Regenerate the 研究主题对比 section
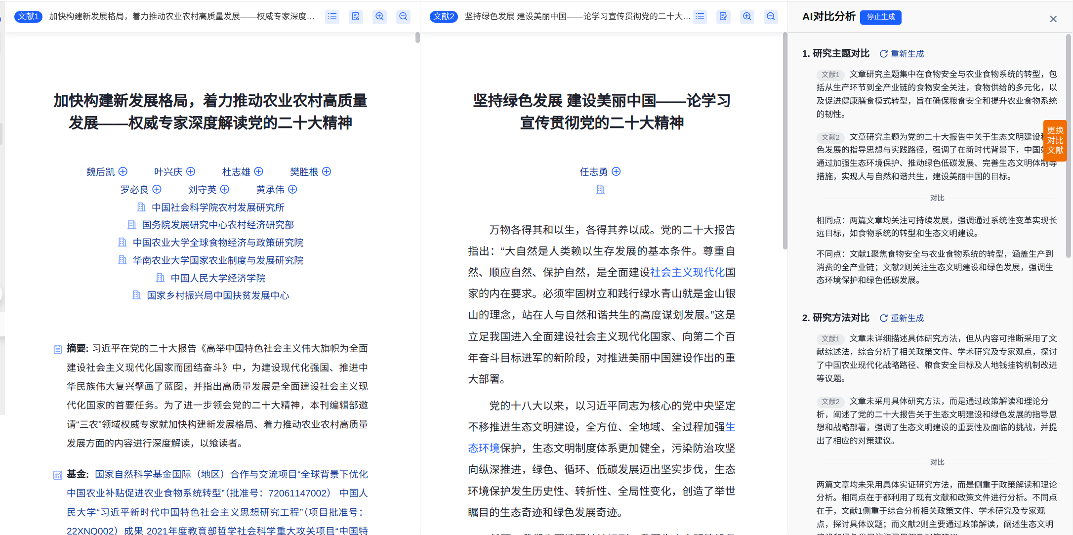 coord(902,54)
